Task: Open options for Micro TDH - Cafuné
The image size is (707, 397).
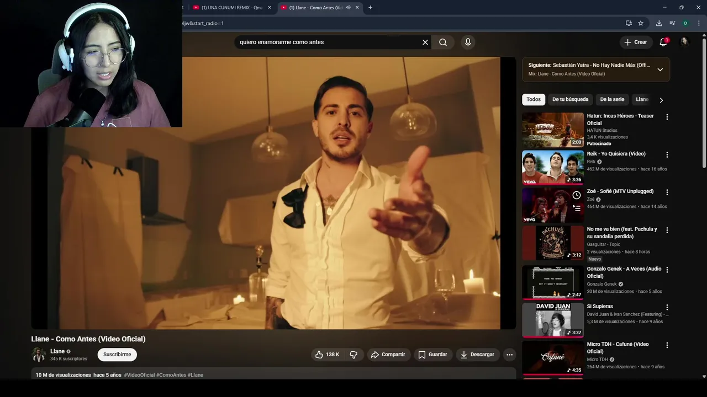Action: (667, 345)
